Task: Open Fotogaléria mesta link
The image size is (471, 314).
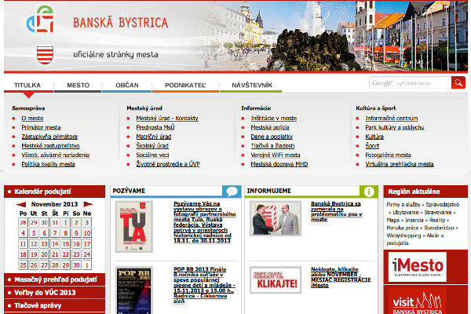Action: coord(388,155)
